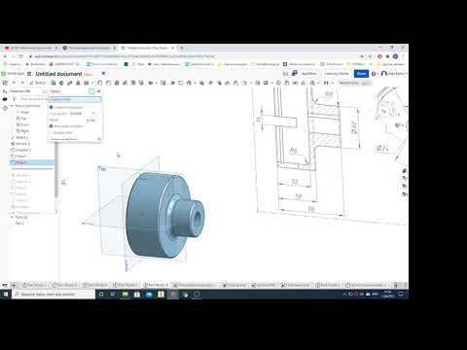Click the Untitled document title
The width and height of the screenshot is (467, 350).
point(58,74)
